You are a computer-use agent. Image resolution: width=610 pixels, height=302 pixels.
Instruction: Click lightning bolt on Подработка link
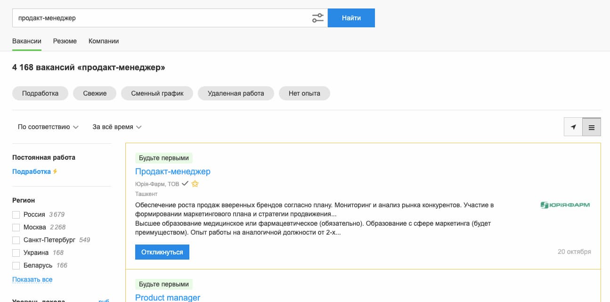click(x=55, y=171)
